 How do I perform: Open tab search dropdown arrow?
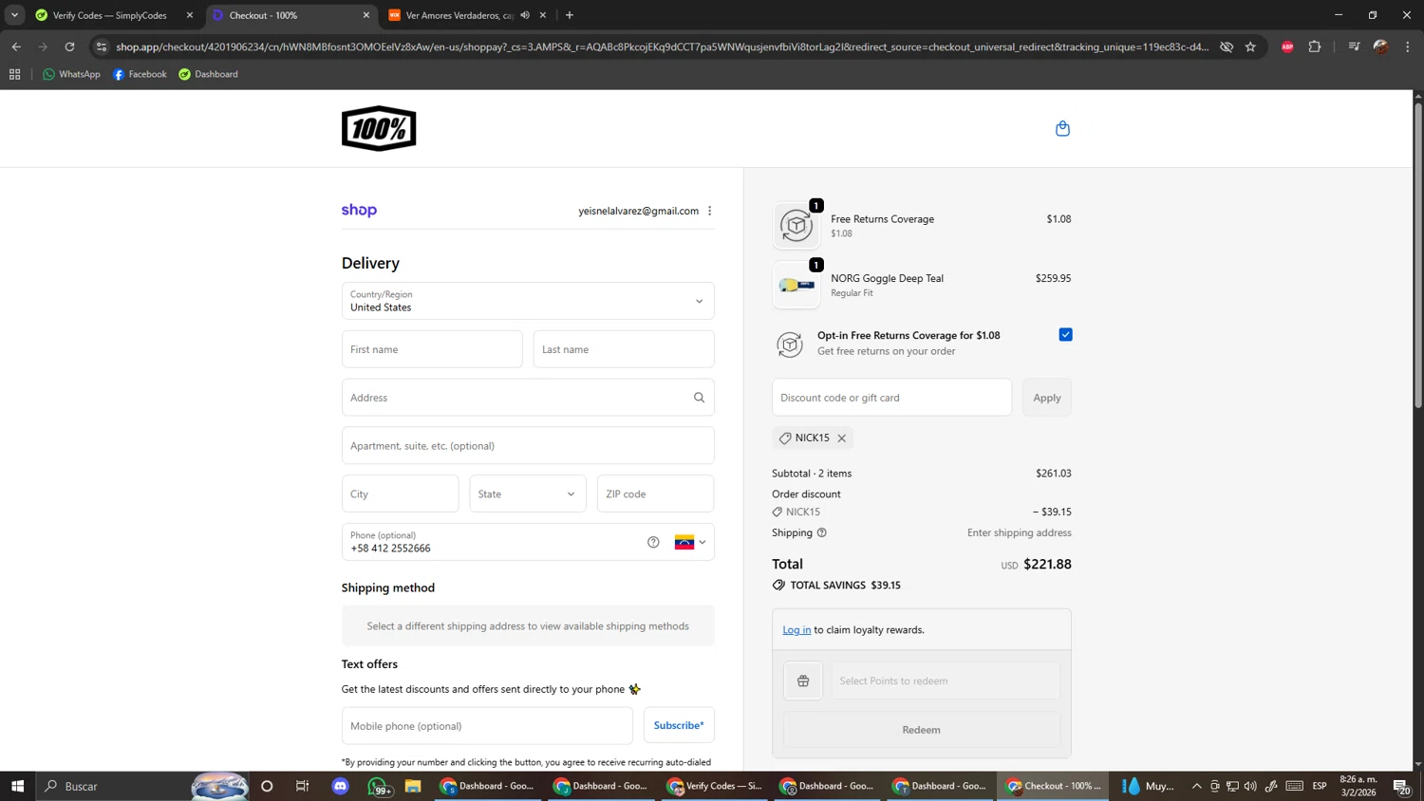tap(14, 15)
